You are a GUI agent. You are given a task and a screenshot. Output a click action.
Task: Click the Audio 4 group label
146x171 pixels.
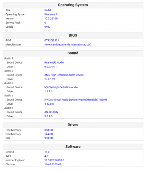[x=9, y=95]
